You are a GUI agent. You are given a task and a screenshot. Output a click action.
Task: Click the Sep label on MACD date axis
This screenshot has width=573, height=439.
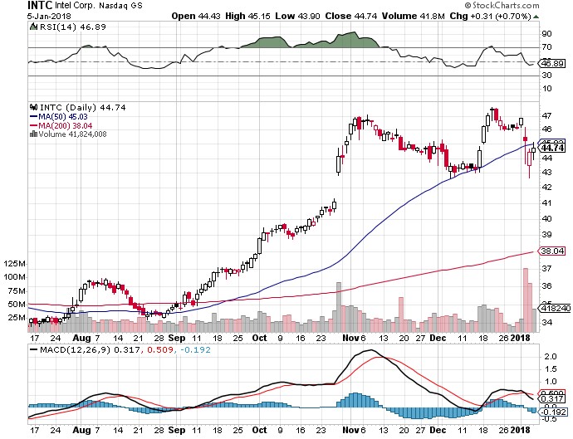click(x=177, y=430)
